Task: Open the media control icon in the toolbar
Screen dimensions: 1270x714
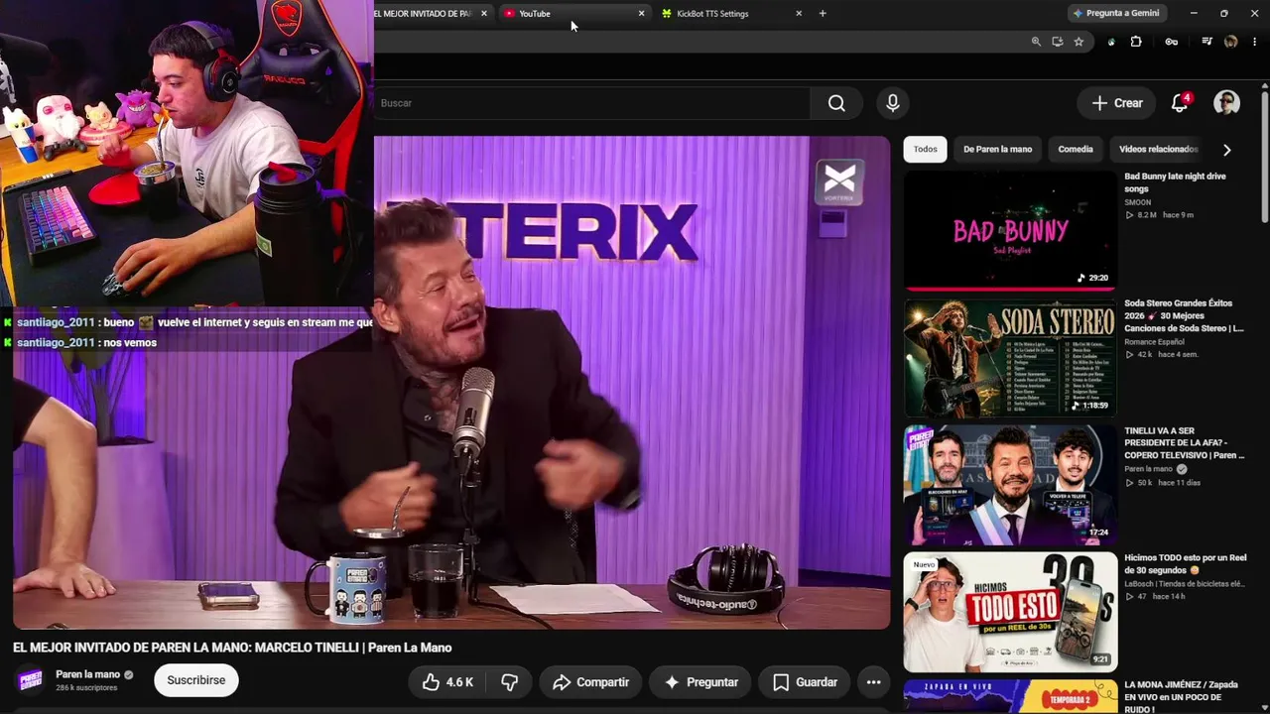Action: click(x=1206, y=42)
